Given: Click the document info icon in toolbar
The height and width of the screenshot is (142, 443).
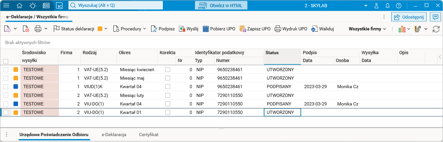Looking at the screenshot, I should click(x=7, y=29).
